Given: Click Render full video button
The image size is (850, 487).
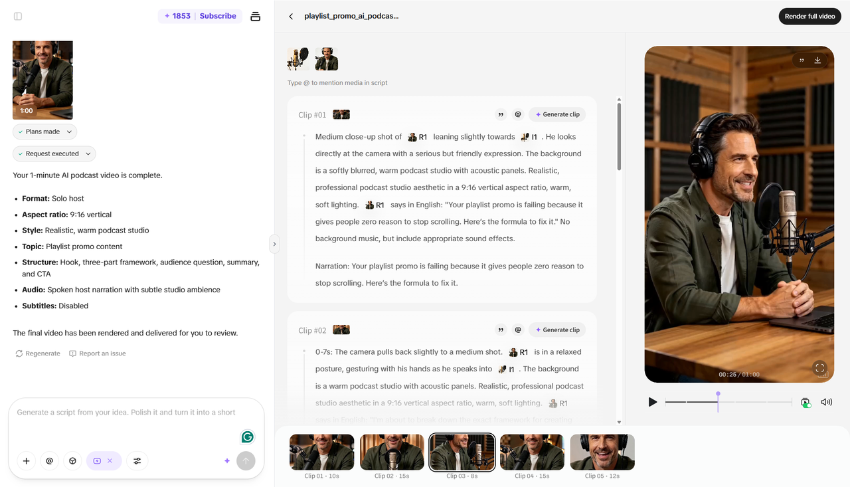Looking at the screenshot, I should point(809,16).
